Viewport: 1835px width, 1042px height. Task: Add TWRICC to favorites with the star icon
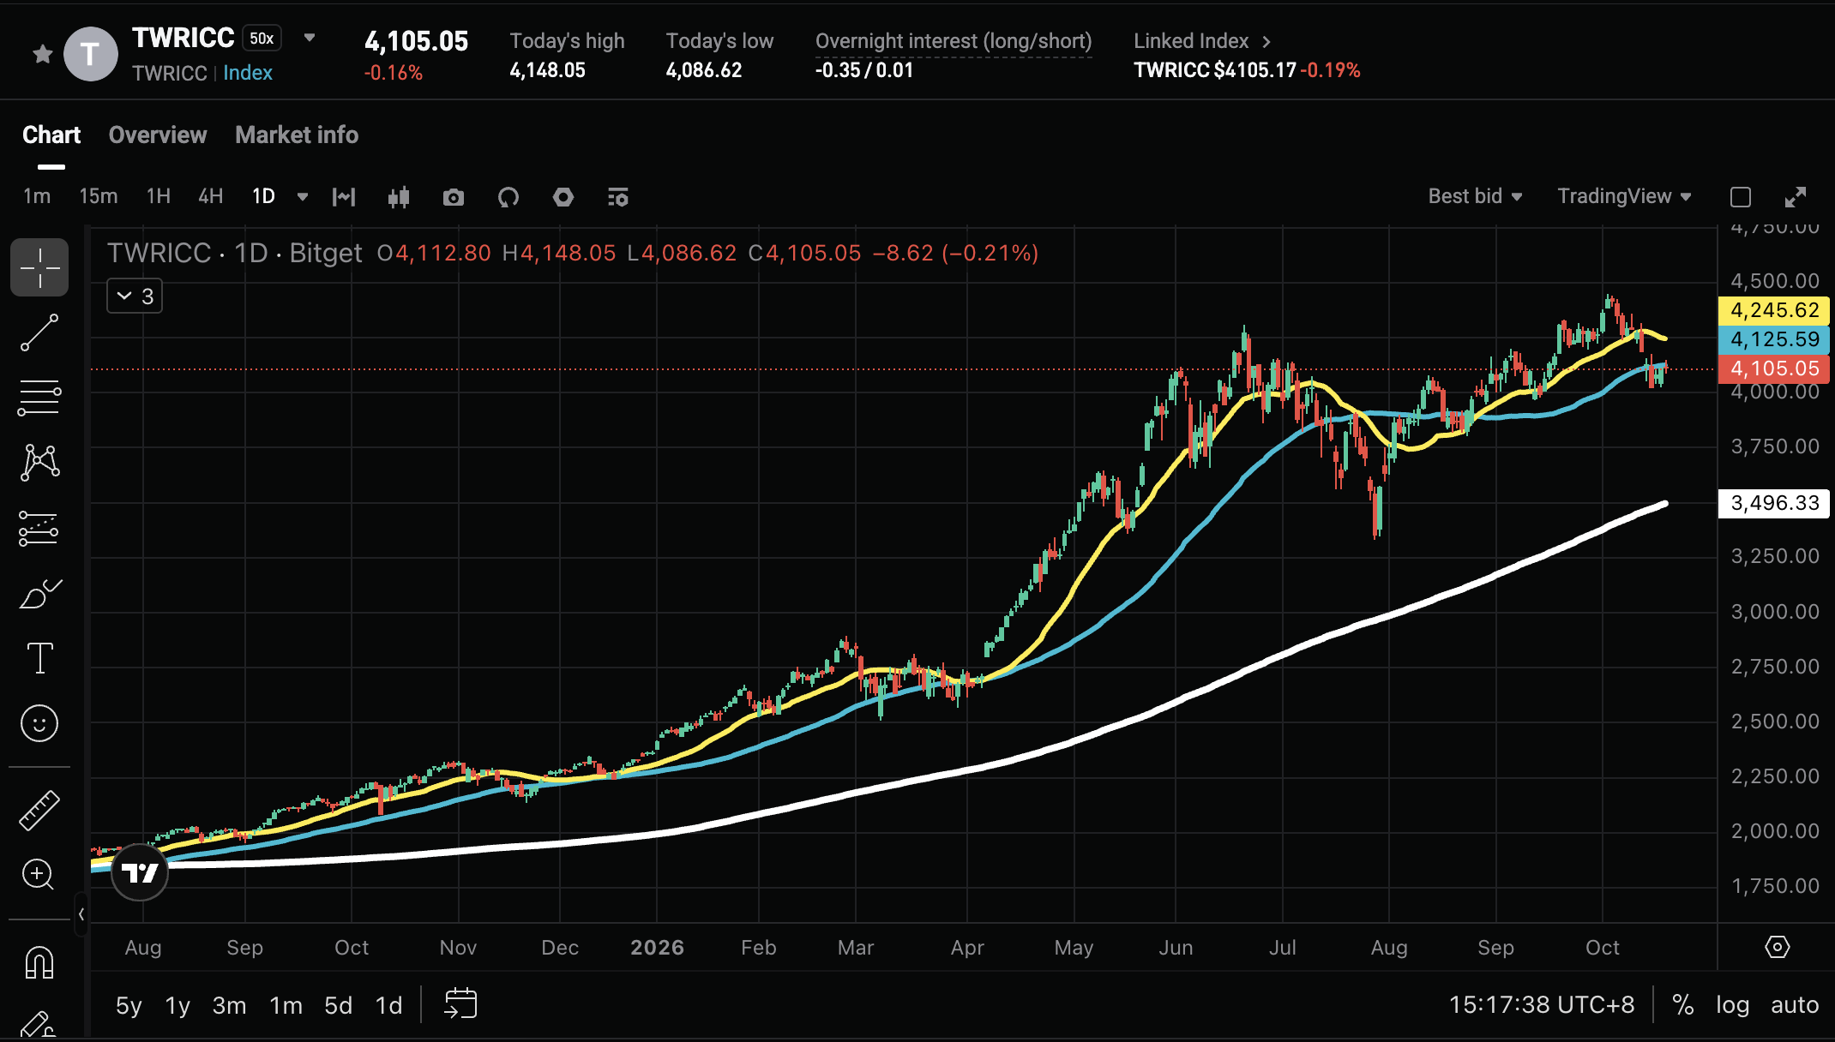pos(42,55)
